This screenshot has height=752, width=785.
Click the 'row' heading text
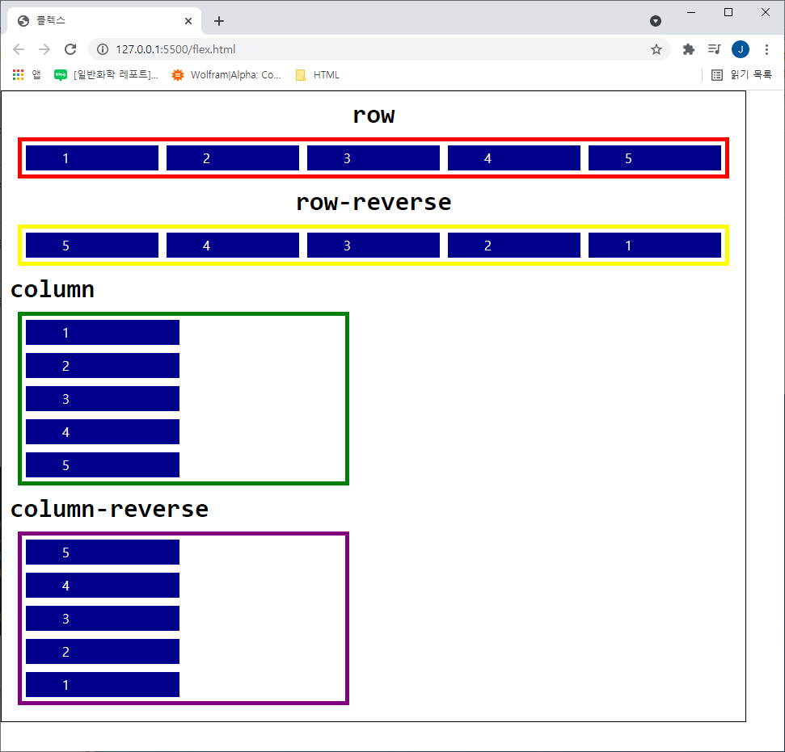tap(374, 115)
